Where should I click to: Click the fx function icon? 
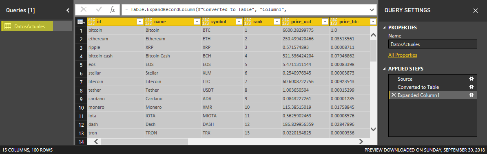tap(113, 10)
